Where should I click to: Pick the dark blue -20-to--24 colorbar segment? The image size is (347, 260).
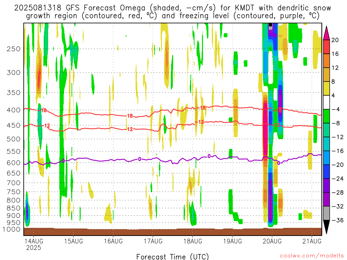click(326, 172)
